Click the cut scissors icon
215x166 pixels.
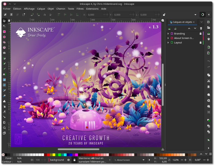209,81
